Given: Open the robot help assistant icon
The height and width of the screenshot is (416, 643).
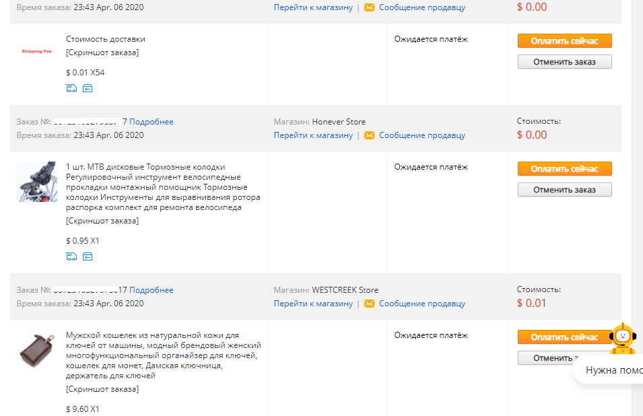Looking at the screenshot, I should coord(623,339).
